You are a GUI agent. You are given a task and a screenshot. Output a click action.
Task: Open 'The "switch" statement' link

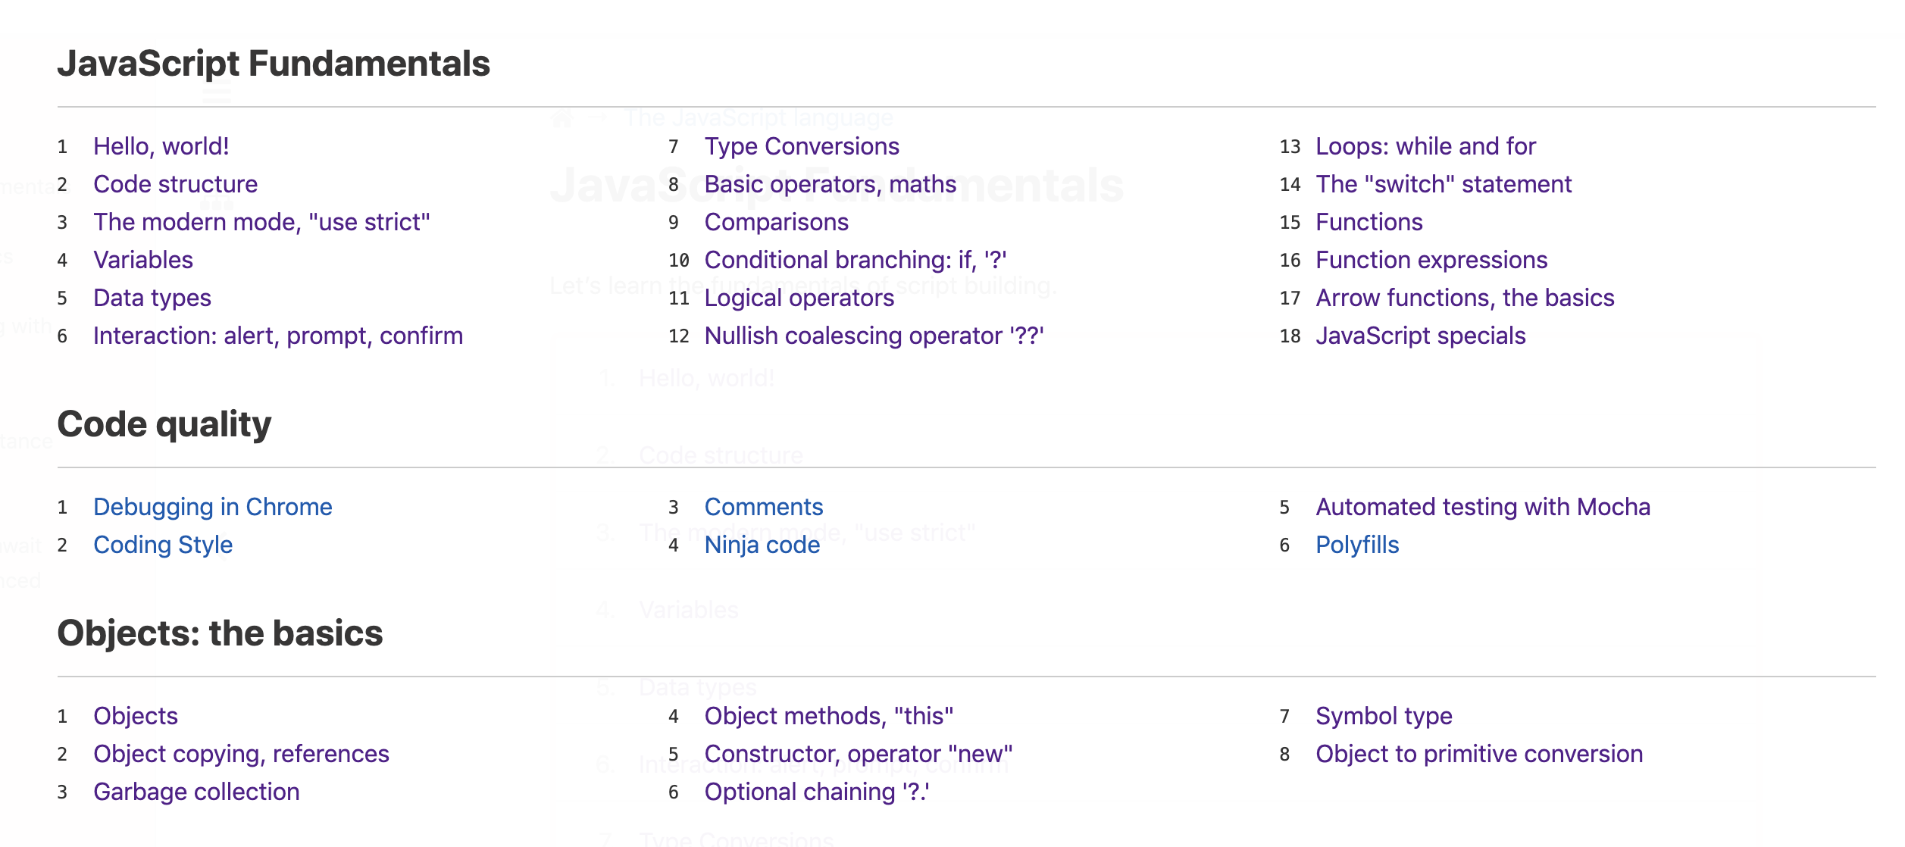point(1444,184)
